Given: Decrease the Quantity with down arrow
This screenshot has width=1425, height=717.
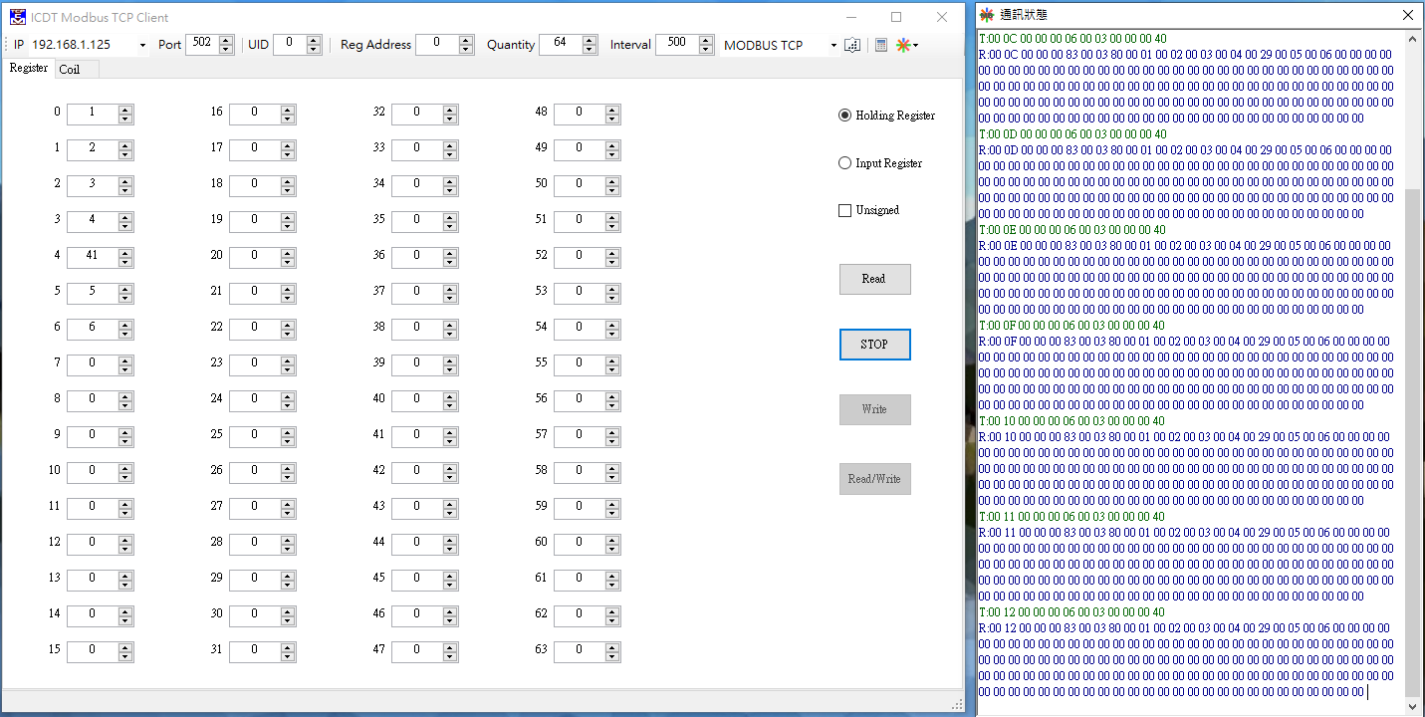Looking at the screenshot, I should click(x=590, y=50).
